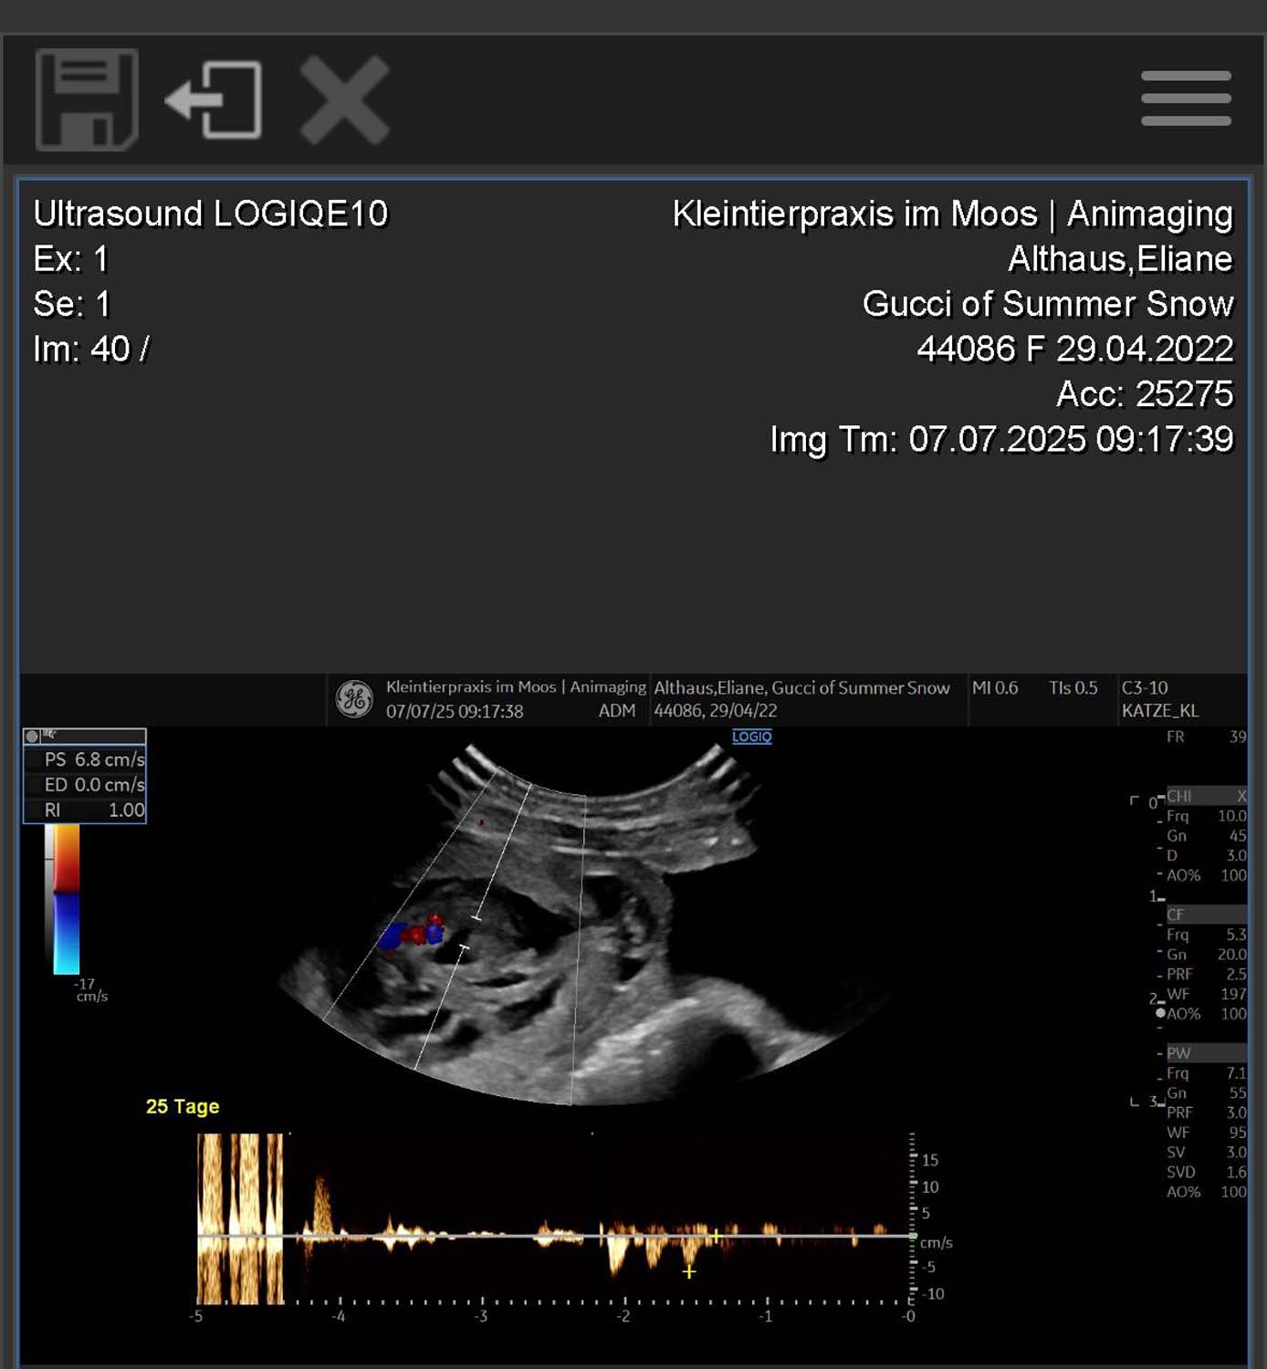
Task: Click the "C3-10" probe label
Action: point(1145,688)
